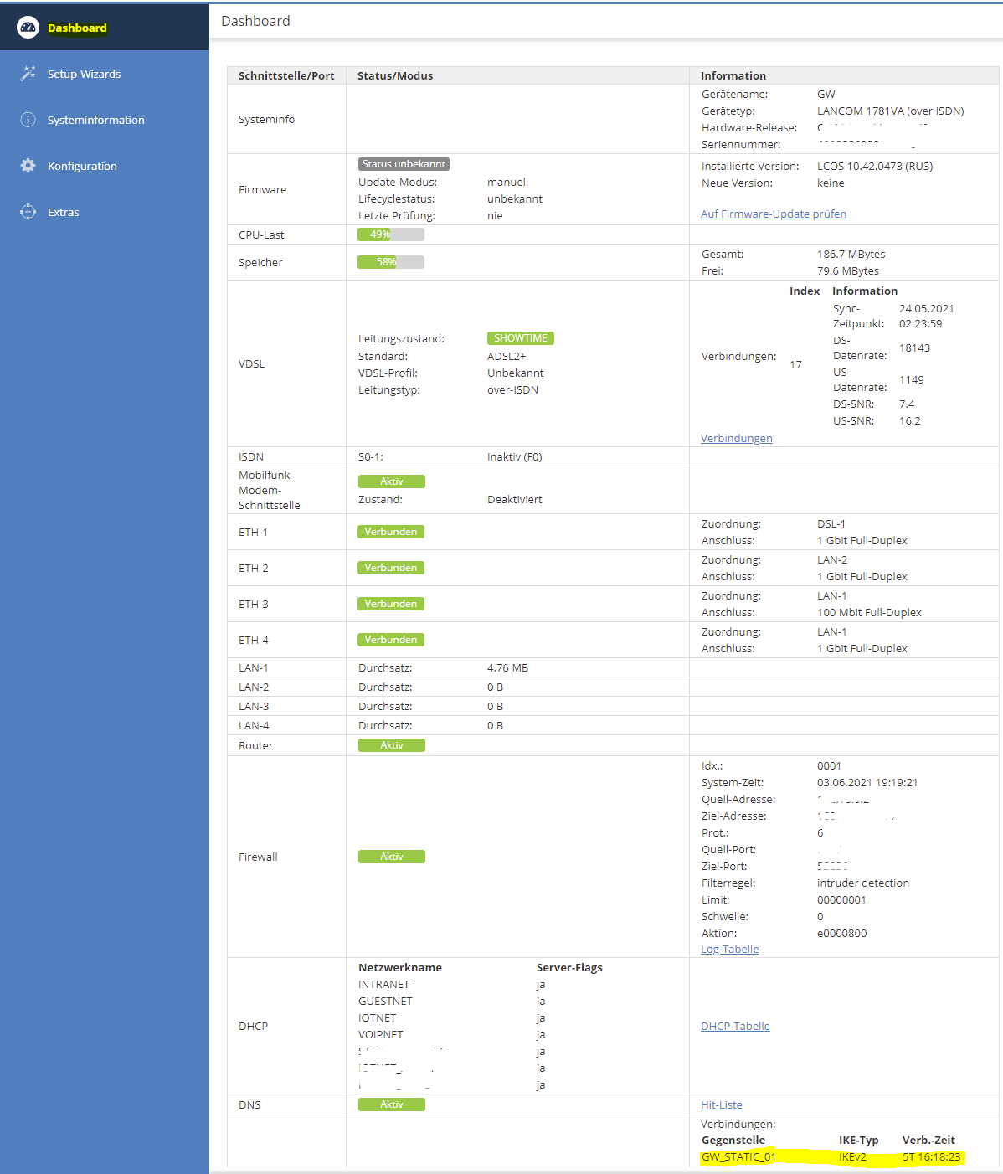This screenshot has width=1003, height=1174.
Task: Click the US-Datenrate value 1149
Action: pyautogui.click(x=912, y=380)
